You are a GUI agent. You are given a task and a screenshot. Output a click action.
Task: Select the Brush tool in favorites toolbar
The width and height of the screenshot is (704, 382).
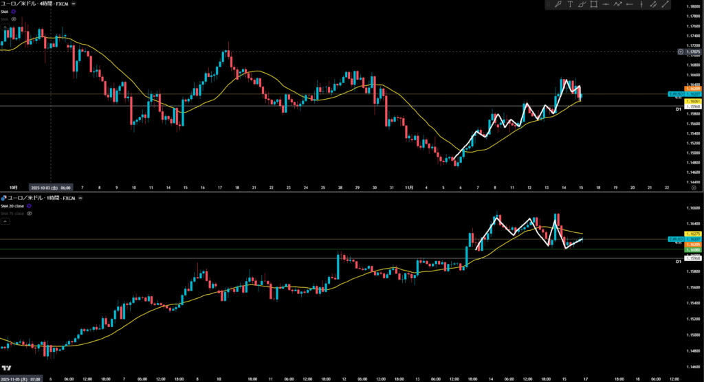pos(582,5)
